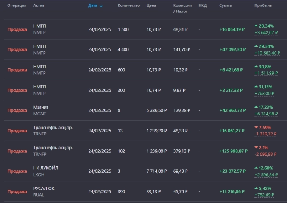The width and height of the screenshot is (287, 203).
Task: Select the commission 9,67 ₽
Action: [x=179, y=91]
